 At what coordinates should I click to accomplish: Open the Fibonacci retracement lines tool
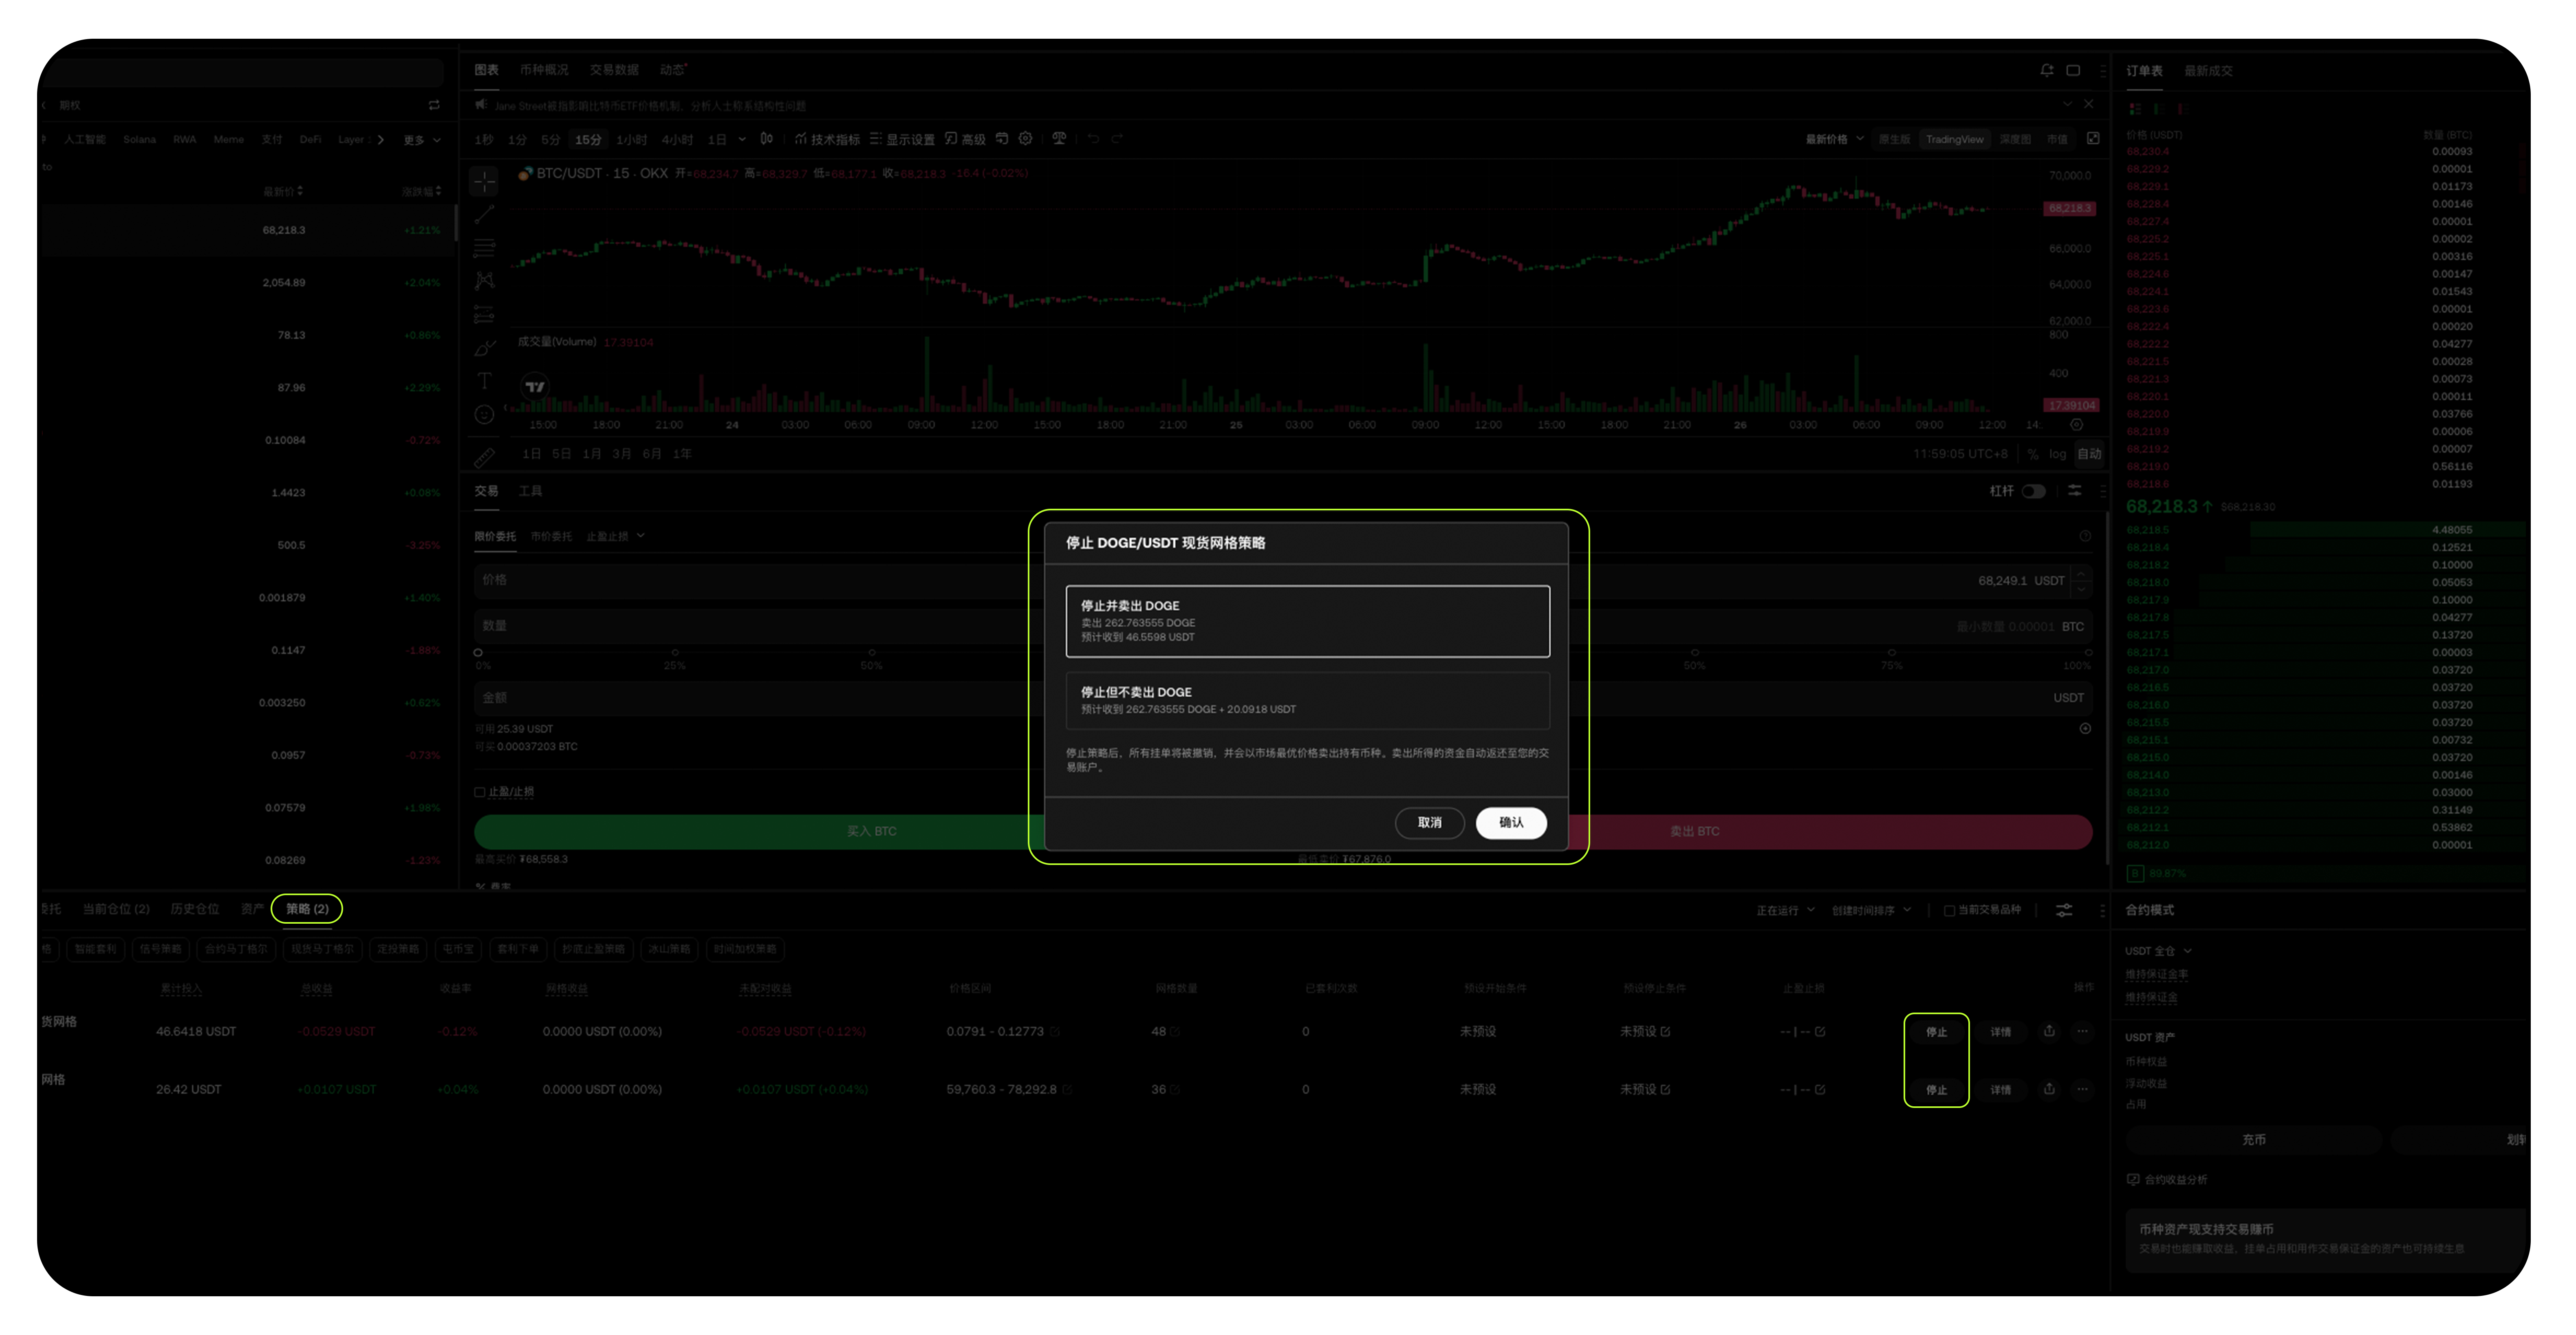(484, 247)
